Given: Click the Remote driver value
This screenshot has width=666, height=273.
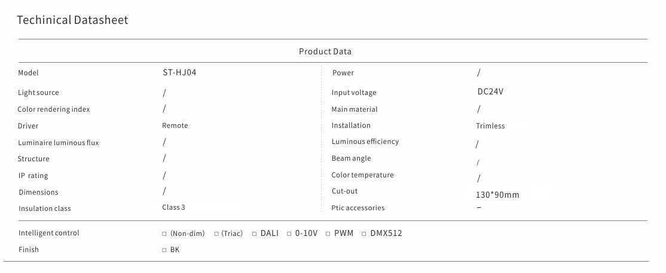Looking at the screenshot, I should (175, 125).
